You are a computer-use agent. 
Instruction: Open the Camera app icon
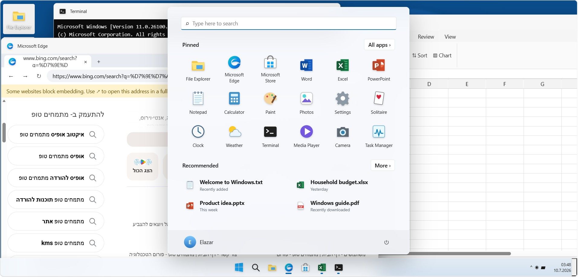click(343, 136)
